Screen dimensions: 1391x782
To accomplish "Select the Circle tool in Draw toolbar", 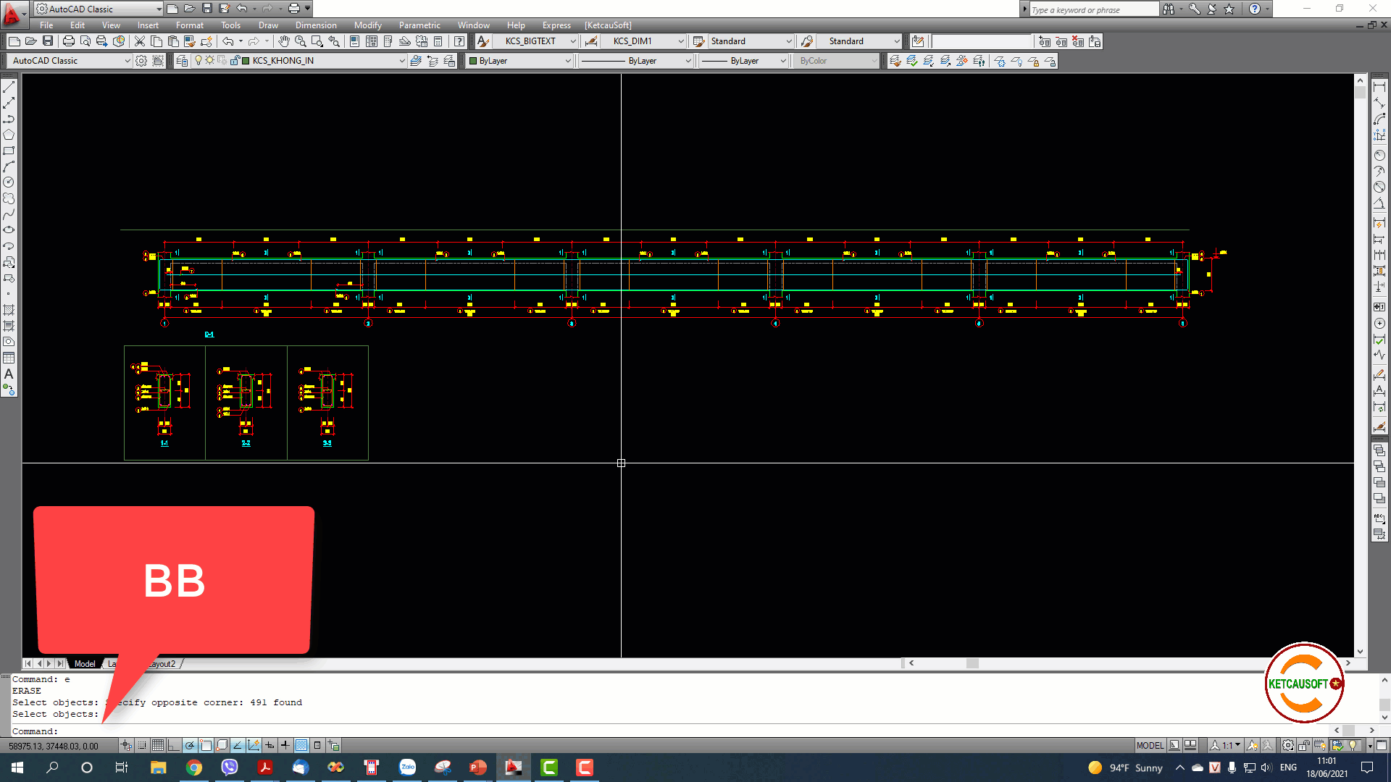I will pos(9,182).
